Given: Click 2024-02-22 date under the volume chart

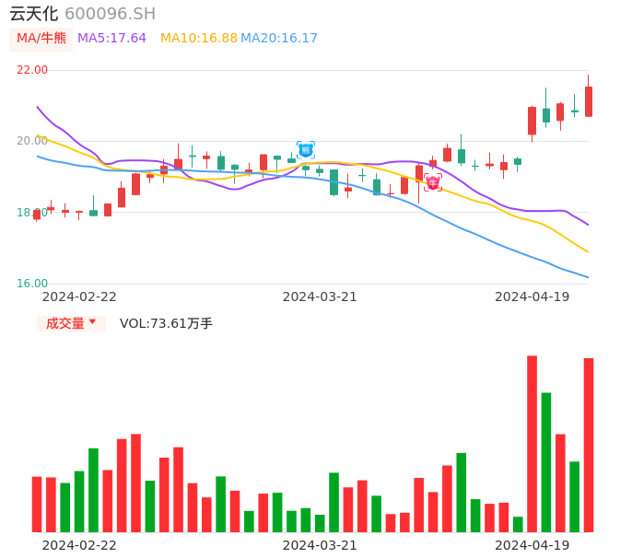Looking at the screenshot, I should pyautogui.click(x=79, y=545).
